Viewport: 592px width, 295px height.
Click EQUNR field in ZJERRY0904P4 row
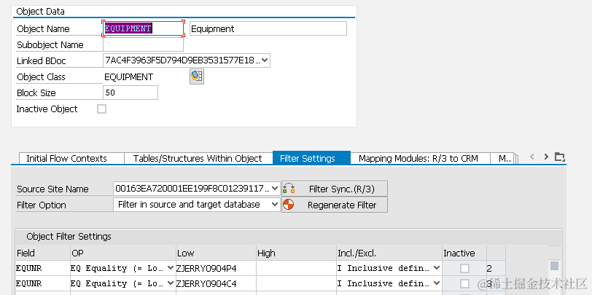(x=43, y=268)
